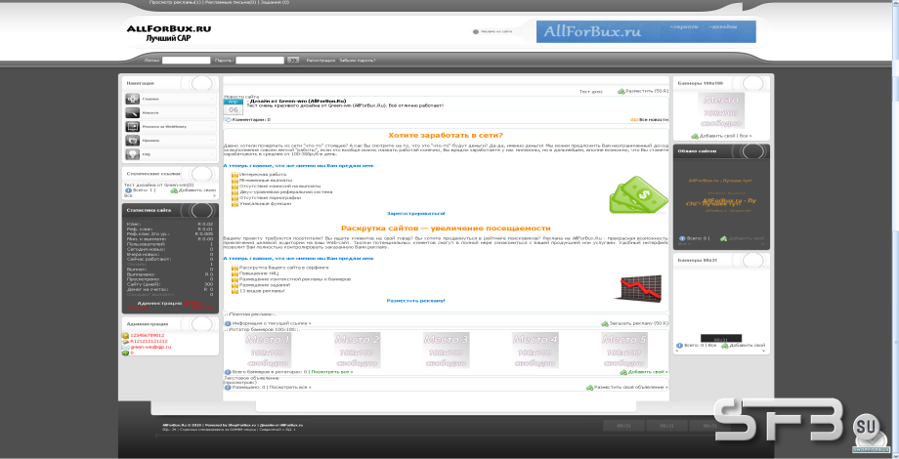Open the Регистрация link in header
This screenshot has width=899, height=459.
coord(321,61)
